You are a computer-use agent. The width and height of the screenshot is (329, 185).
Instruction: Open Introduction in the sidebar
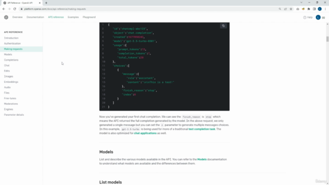11,38
